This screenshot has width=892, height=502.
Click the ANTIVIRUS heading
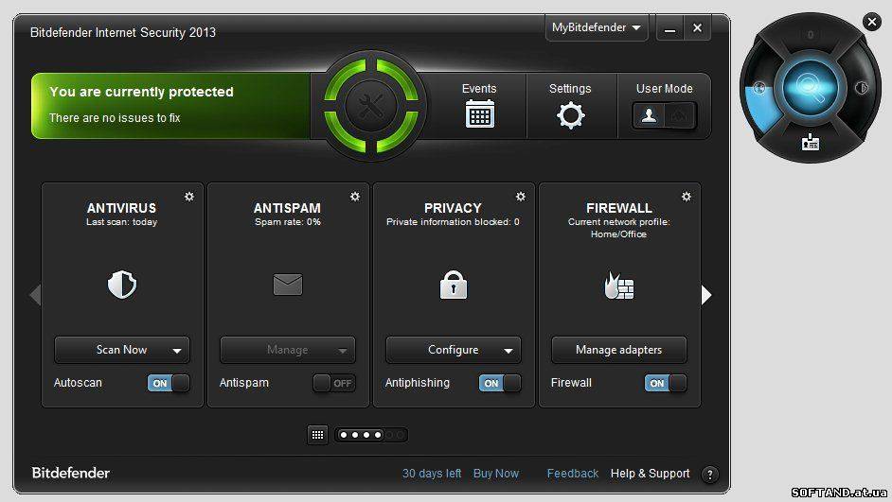pyautogui.click(x=122, y=208)
